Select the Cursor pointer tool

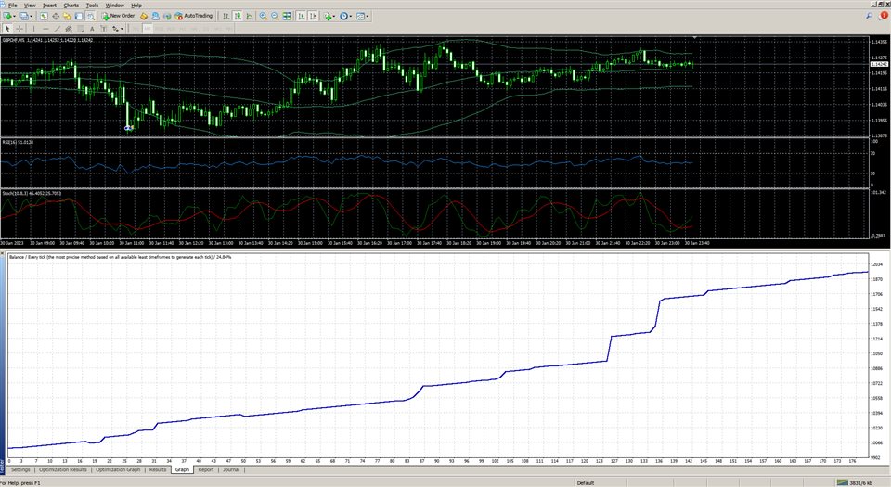pyautogui.click(x=7, y=29)
